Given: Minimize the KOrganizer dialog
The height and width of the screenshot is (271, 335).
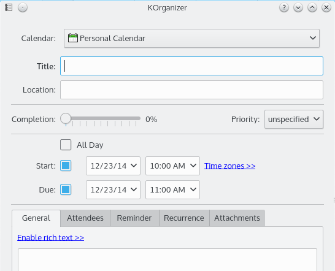Looking at the screenshot, I should tap(298, 8).
